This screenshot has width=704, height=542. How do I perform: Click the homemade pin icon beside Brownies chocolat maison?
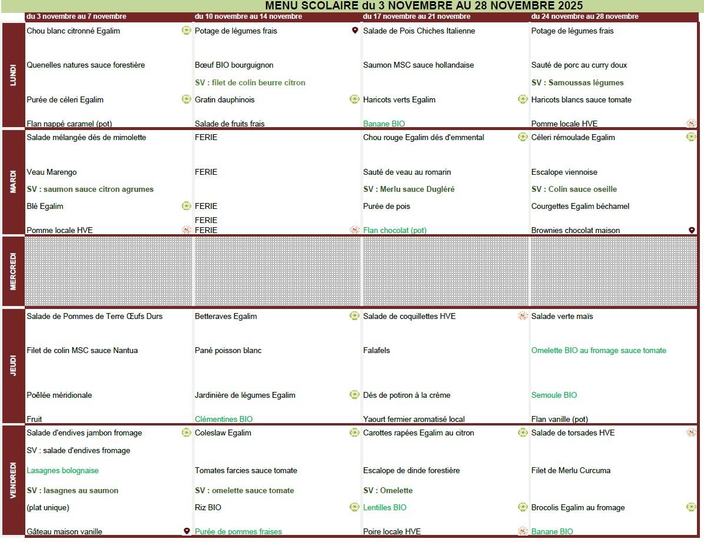[x=692, y=230]
